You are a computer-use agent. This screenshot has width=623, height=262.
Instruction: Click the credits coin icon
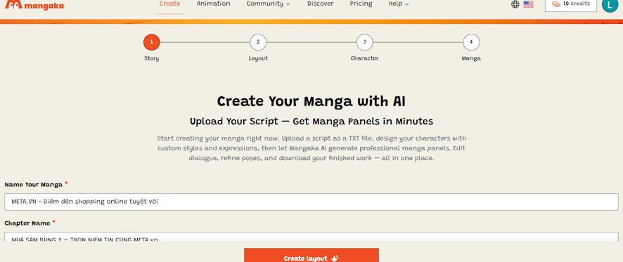pyautogui.click(x=556, y=4)
